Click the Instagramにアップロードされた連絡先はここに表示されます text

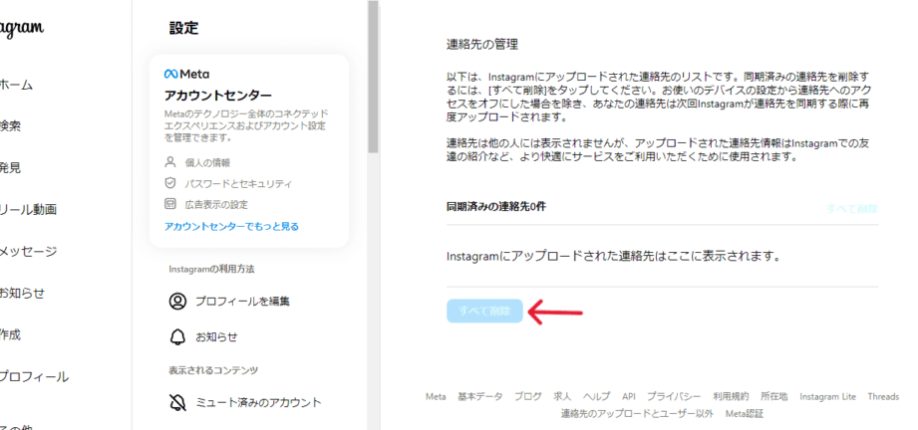tap(614, 256)
